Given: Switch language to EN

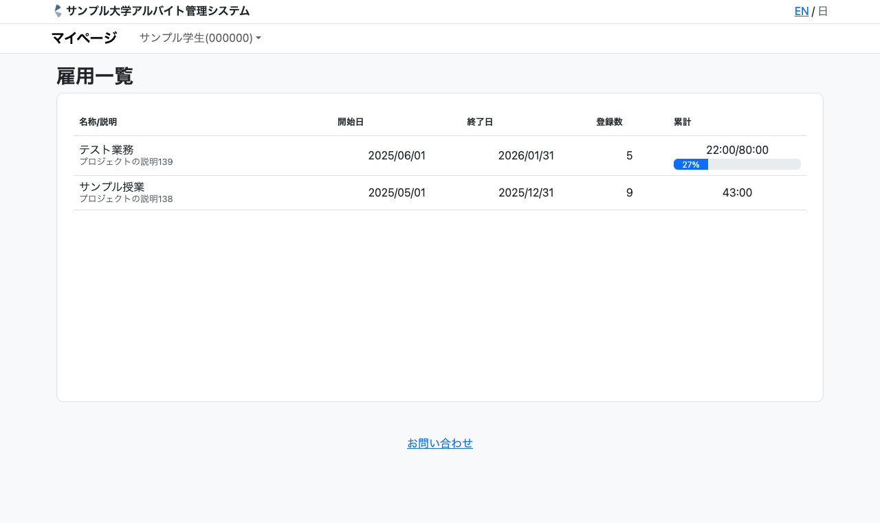Looking at the screenshot, I should [801, 11].
